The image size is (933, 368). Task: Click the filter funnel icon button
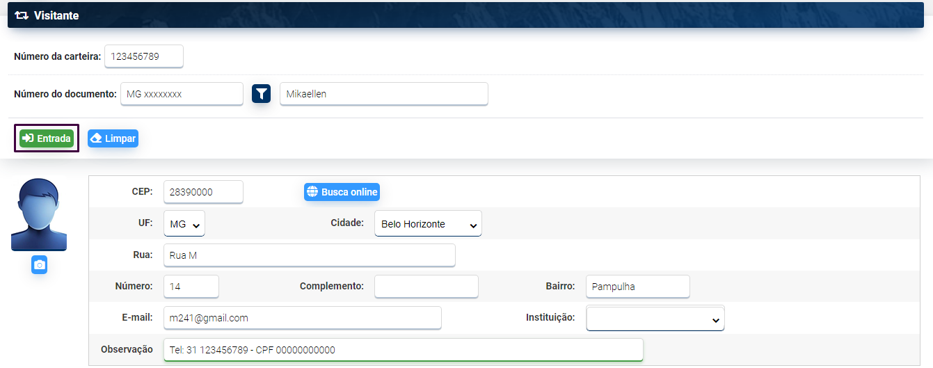click(261, 93)
